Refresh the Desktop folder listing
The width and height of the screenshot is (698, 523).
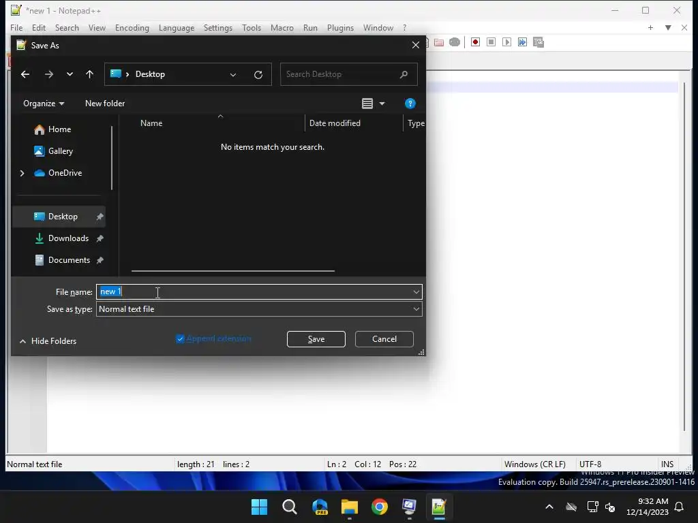pyautogui.click(x=258, y=75)
